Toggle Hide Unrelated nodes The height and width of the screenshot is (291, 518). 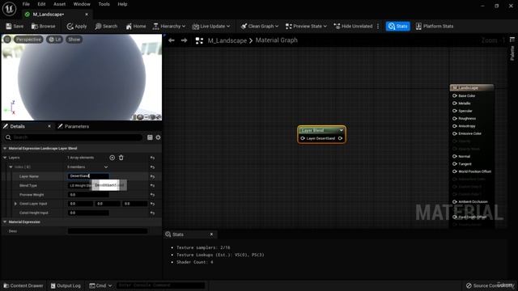click(353, 26)
